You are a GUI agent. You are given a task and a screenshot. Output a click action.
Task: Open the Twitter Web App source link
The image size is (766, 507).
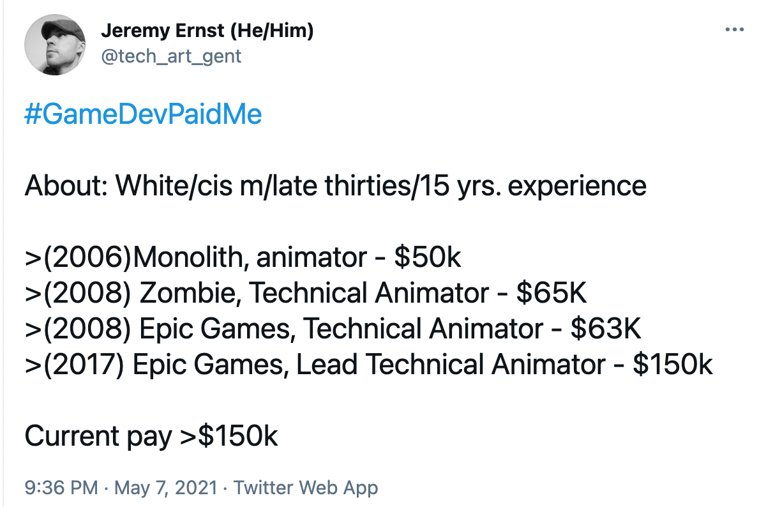click(306, 488)
